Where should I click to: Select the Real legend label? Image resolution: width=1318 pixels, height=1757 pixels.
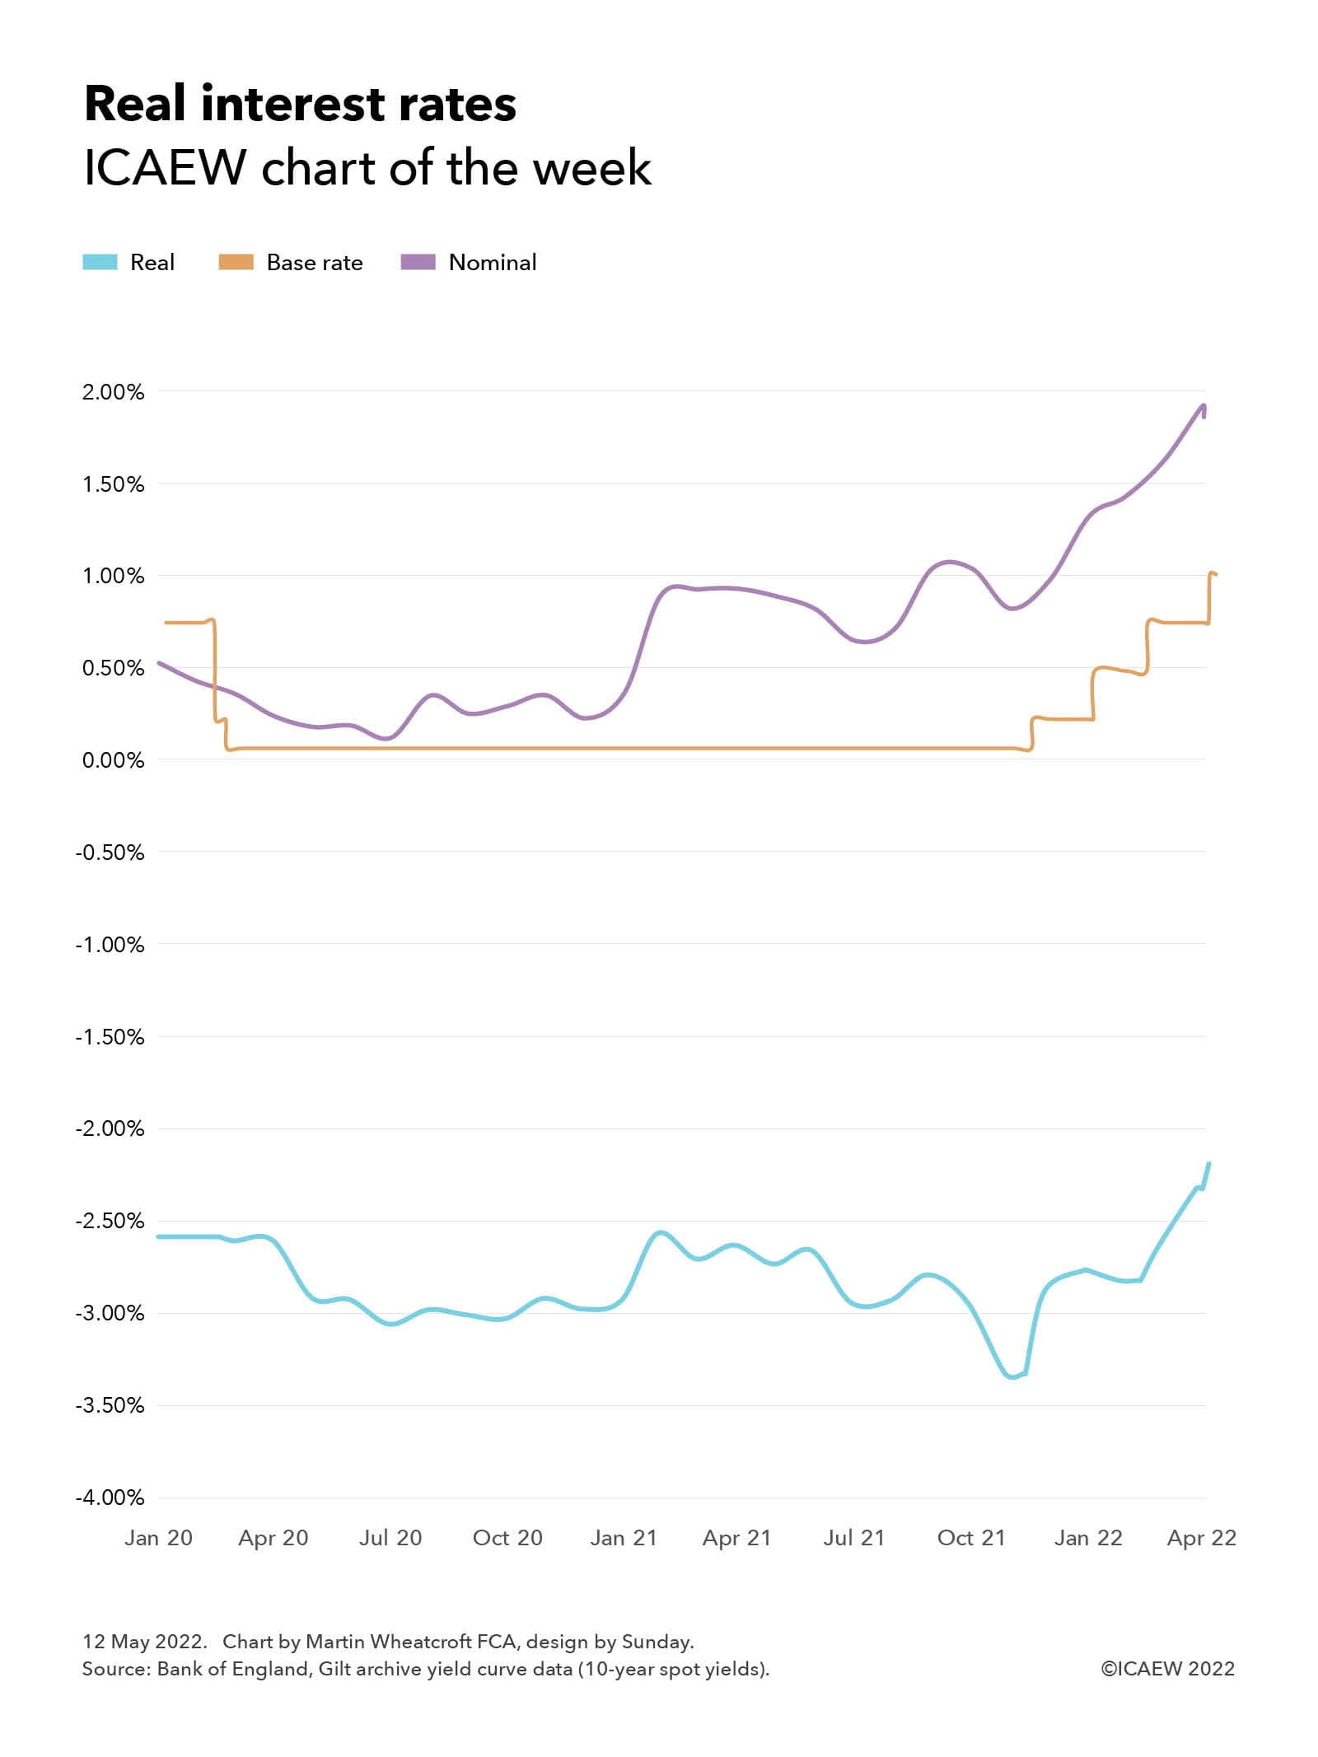click(x=152, y=263)
